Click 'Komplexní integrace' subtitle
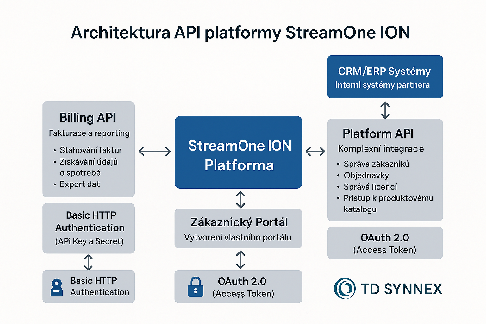This screenshot has height=324, width=486. tap(381, 149)
